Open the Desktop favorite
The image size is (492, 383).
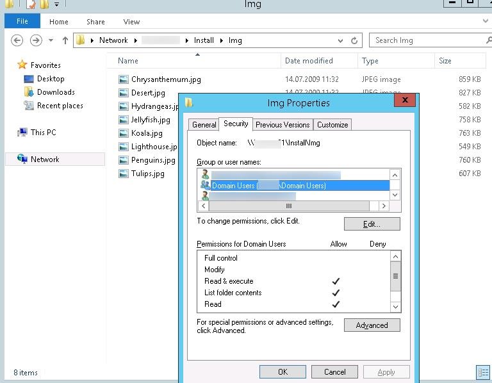(50, 79)
